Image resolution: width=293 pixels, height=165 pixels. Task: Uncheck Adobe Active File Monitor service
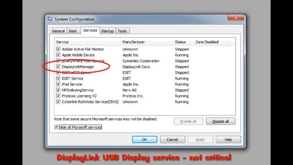[58, 49]
